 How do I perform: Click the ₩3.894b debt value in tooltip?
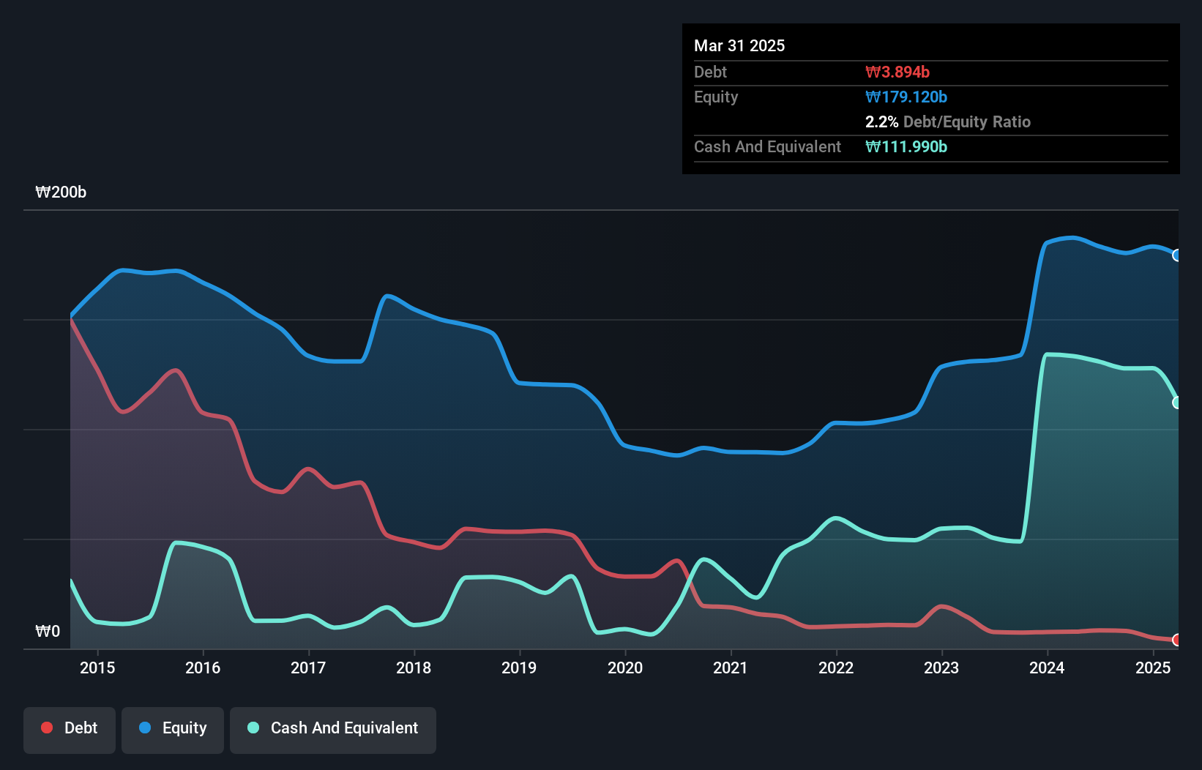(x=897, y=72)
